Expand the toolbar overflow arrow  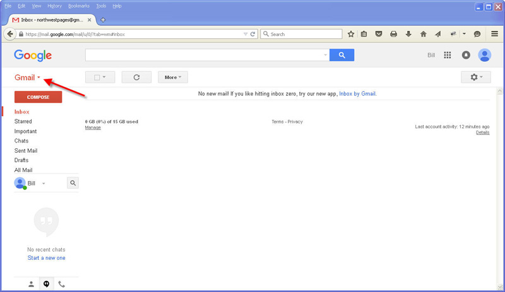click(x=464, y=34)
